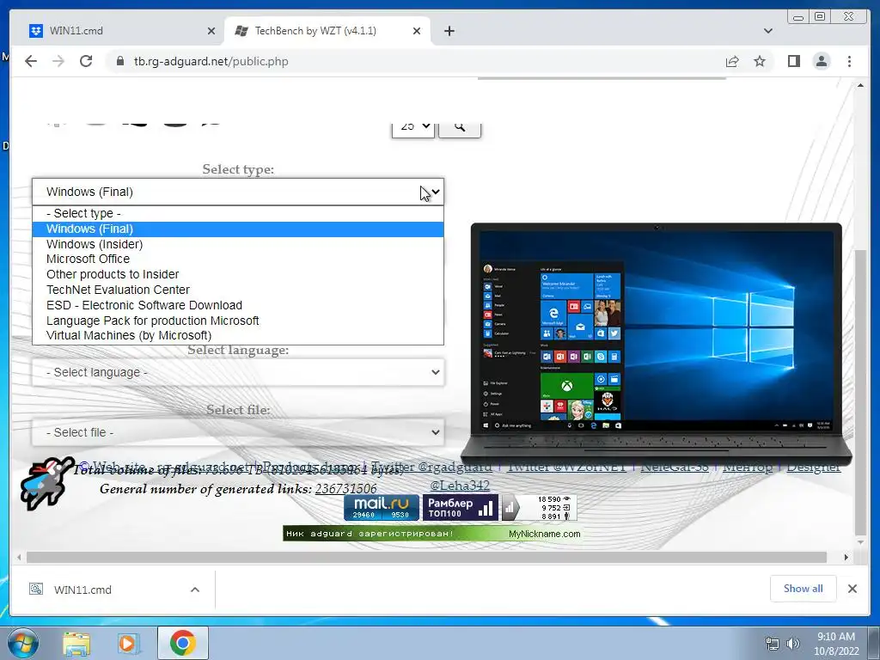Viewport: 880px width, 660px height.
Task: Choose TechNet Evaluation Center option
Action: pyautogui.click(x=238, y=290)
